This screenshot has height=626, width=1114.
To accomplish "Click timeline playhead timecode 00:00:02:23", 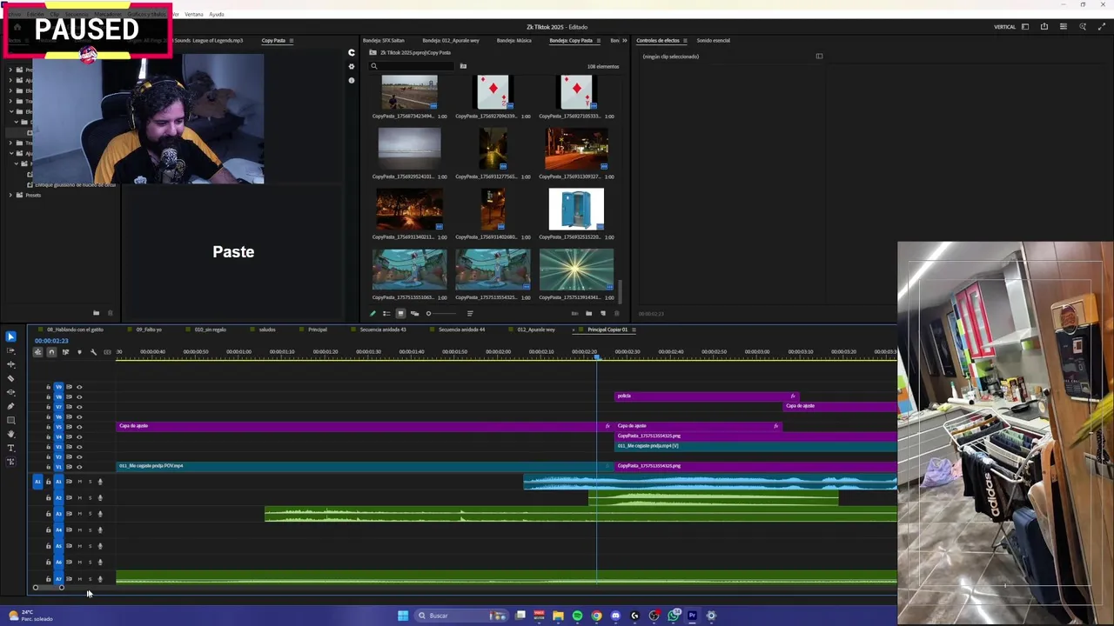I will pos(51,341).
